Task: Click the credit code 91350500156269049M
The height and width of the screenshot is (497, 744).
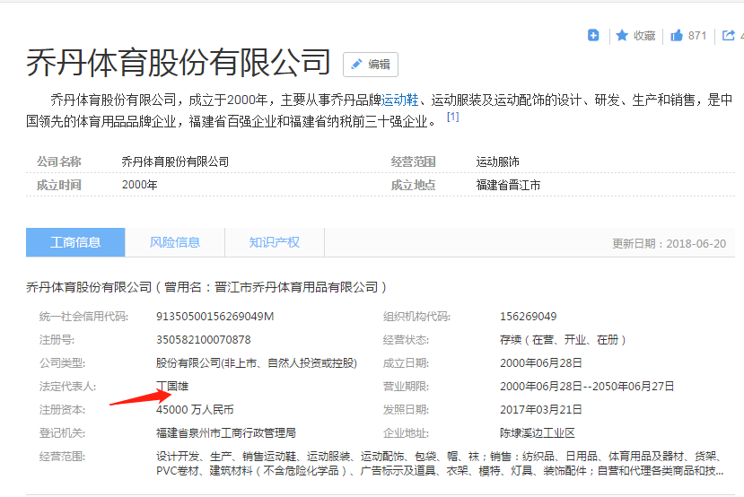Action: pyautogui.click(x=215, y=317)
